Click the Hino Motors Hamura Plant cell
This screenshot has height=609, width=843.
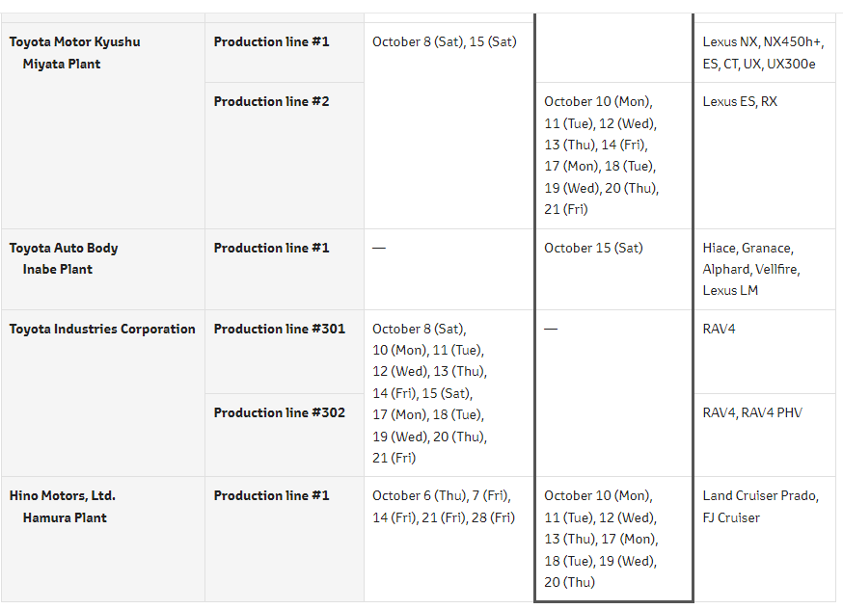(63, 506)
